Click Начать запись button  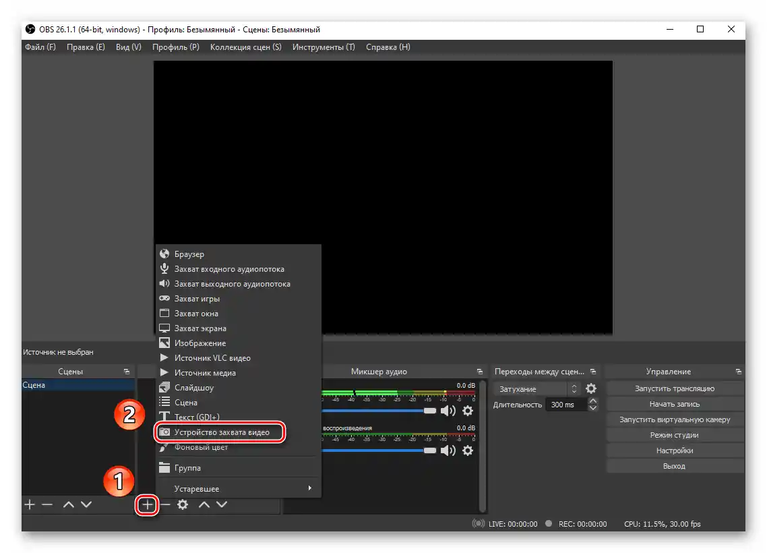point(675,404)
